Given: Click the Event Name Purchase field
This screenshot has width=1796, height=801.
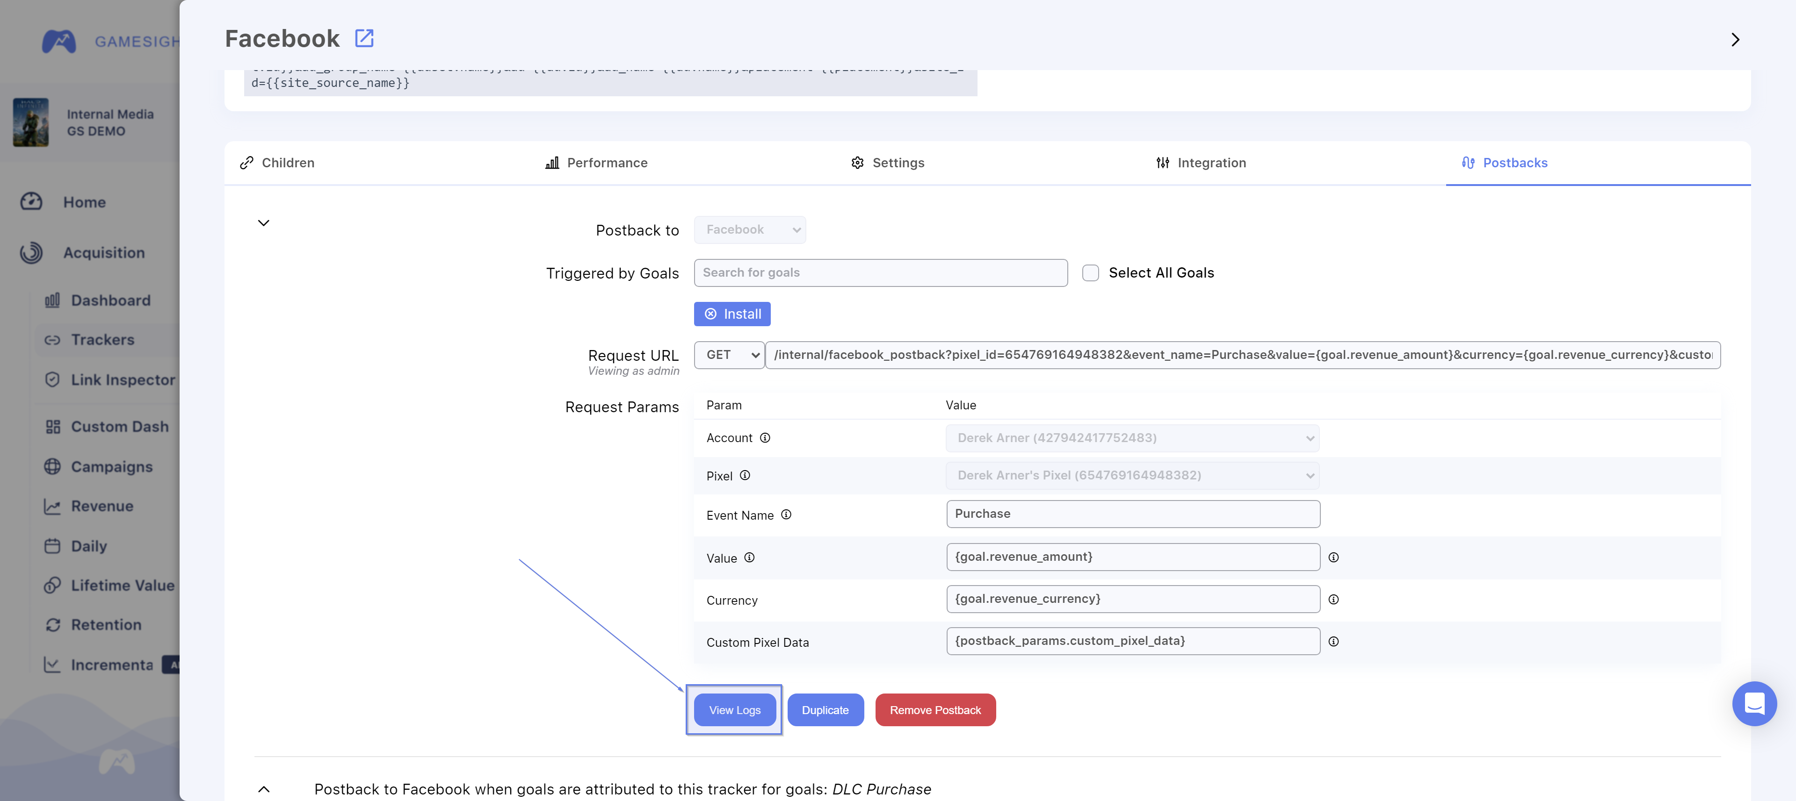Looking at the screenshot, I should 1133,513.
